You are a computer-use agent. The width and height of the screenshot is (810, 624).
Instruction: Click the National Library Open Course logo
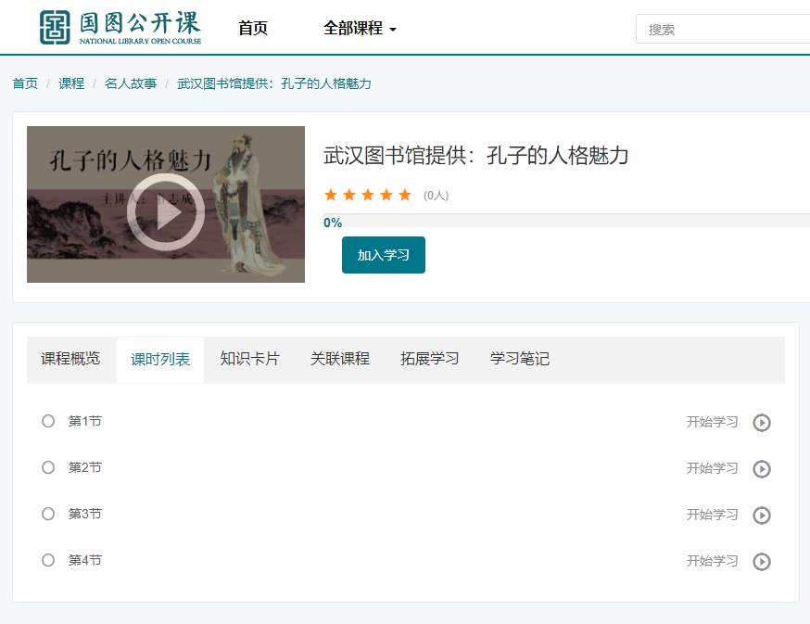(x=120, y=28)
